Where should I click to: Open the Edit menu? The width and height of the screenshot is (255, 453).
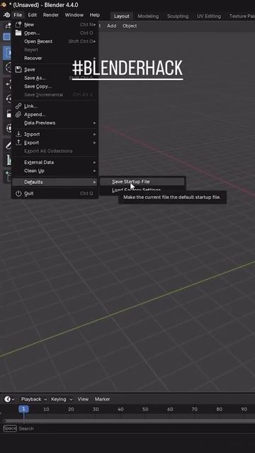[33, 15]
